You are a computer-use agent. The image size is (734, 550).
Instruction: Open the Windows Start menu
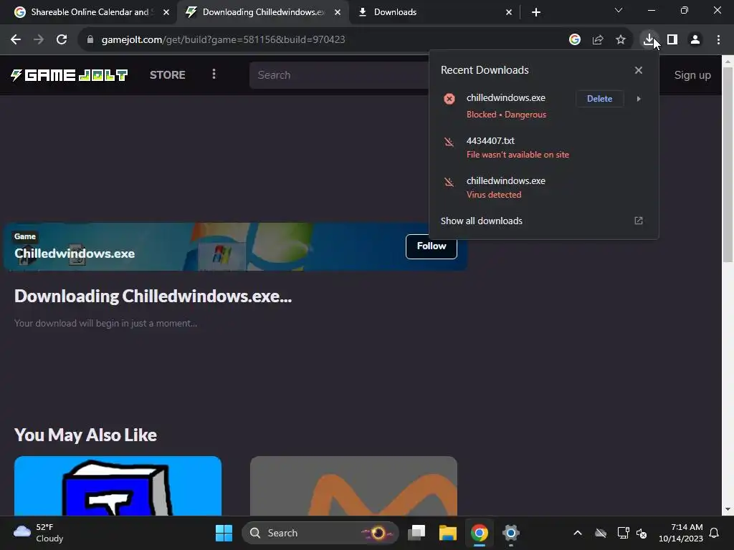click(x=224, y=533)
